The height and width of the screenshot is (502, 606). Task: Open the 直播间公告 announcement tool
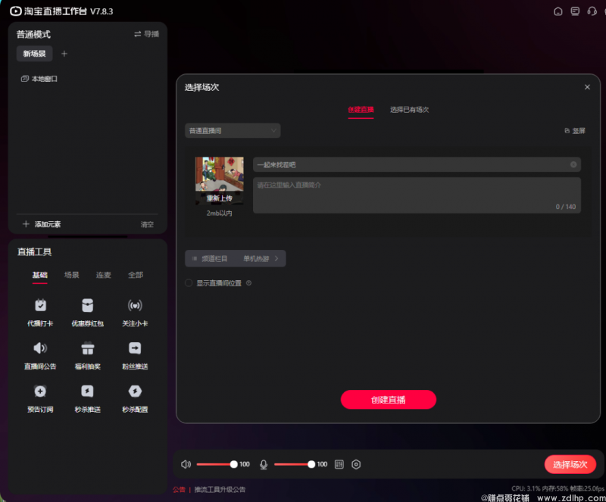click(x=40, y=349)
